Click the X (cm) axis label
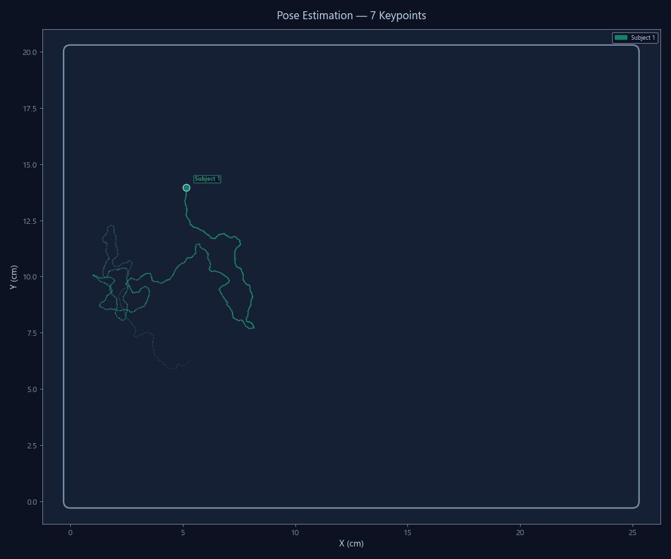The height and width of the screenshot is (559, 671). (351, 544)
